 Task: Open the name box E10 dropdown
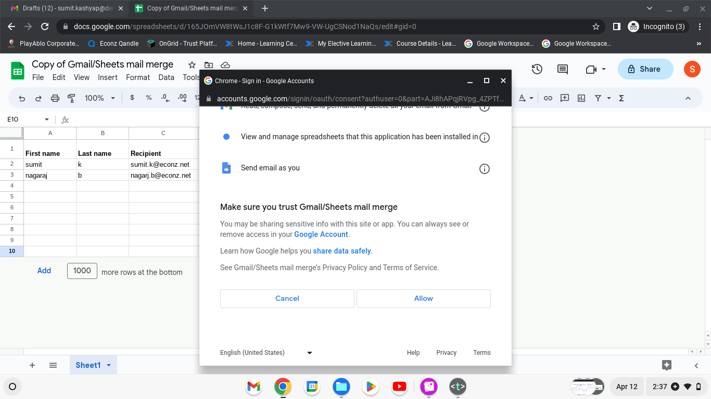[x=46, y=119]
